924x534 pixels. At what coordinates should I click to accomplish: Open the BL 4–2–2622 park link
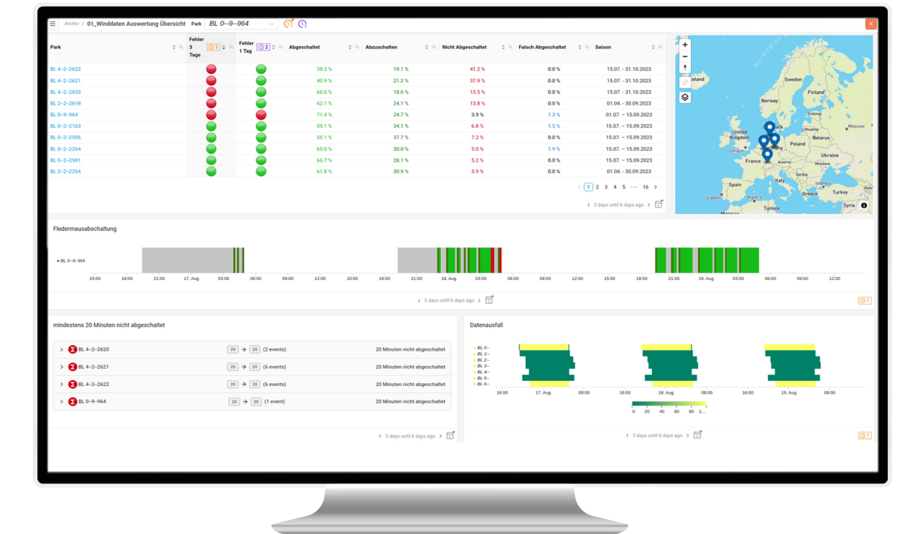tap(65, 69)
